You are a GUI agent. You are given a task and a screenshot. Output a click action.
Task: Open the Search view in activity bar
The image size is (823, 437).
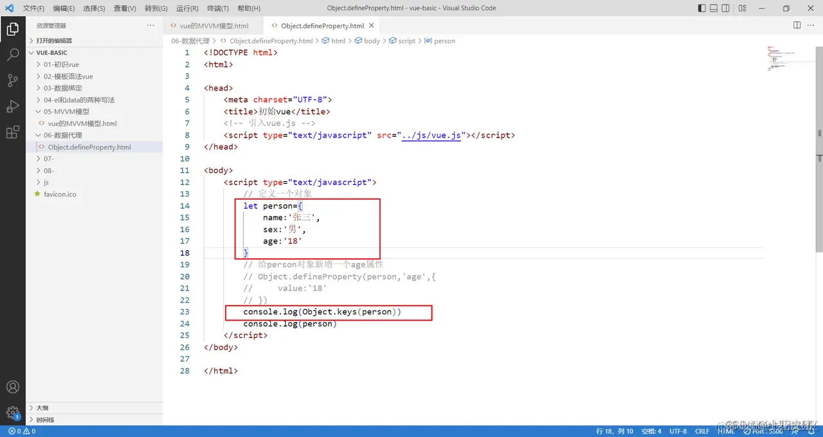coord(12,55)
